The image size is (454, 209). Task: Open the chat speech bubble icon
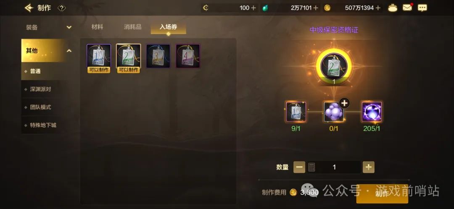tap(422, 8)
